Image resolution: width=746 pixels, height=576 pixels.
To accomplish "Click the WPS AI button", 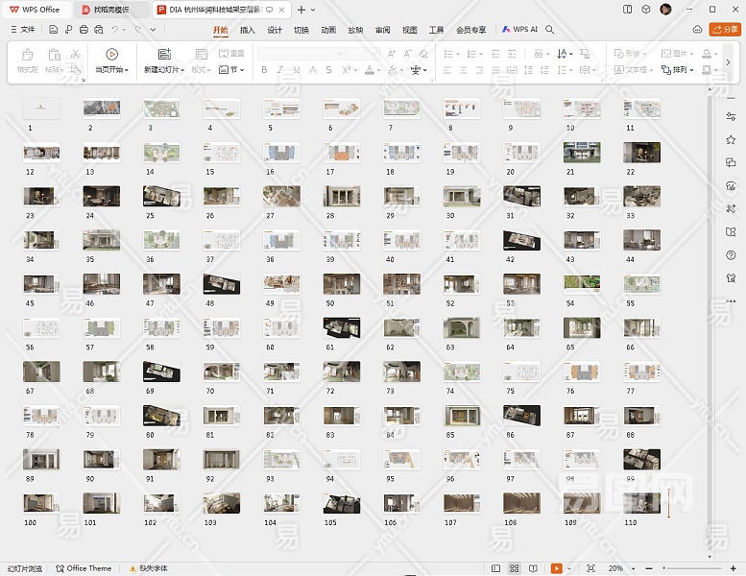I will 519,30.
